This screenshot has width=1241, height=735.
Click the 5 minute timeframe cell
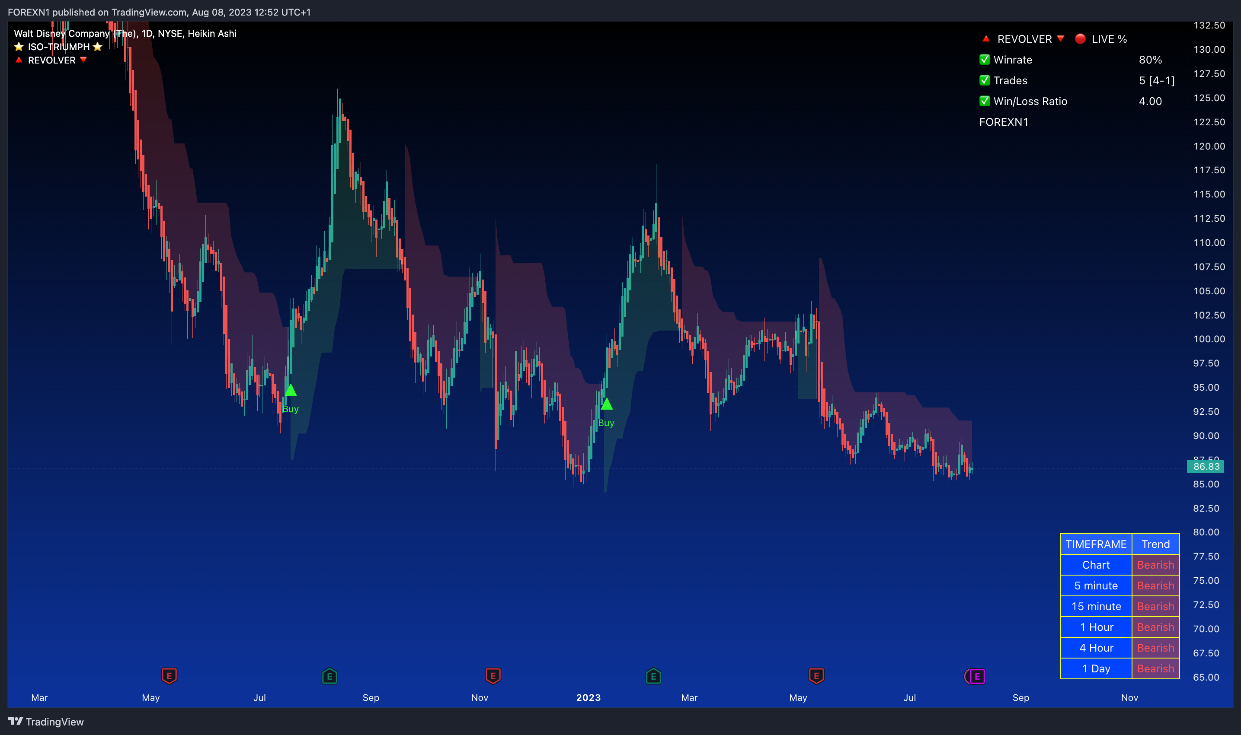(1096, 586)
